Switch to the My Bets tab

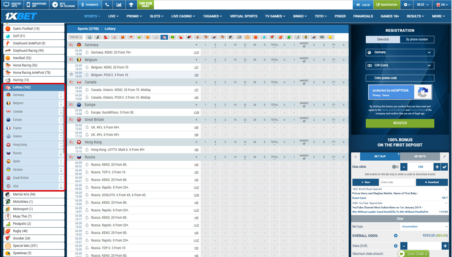point(420,156)
